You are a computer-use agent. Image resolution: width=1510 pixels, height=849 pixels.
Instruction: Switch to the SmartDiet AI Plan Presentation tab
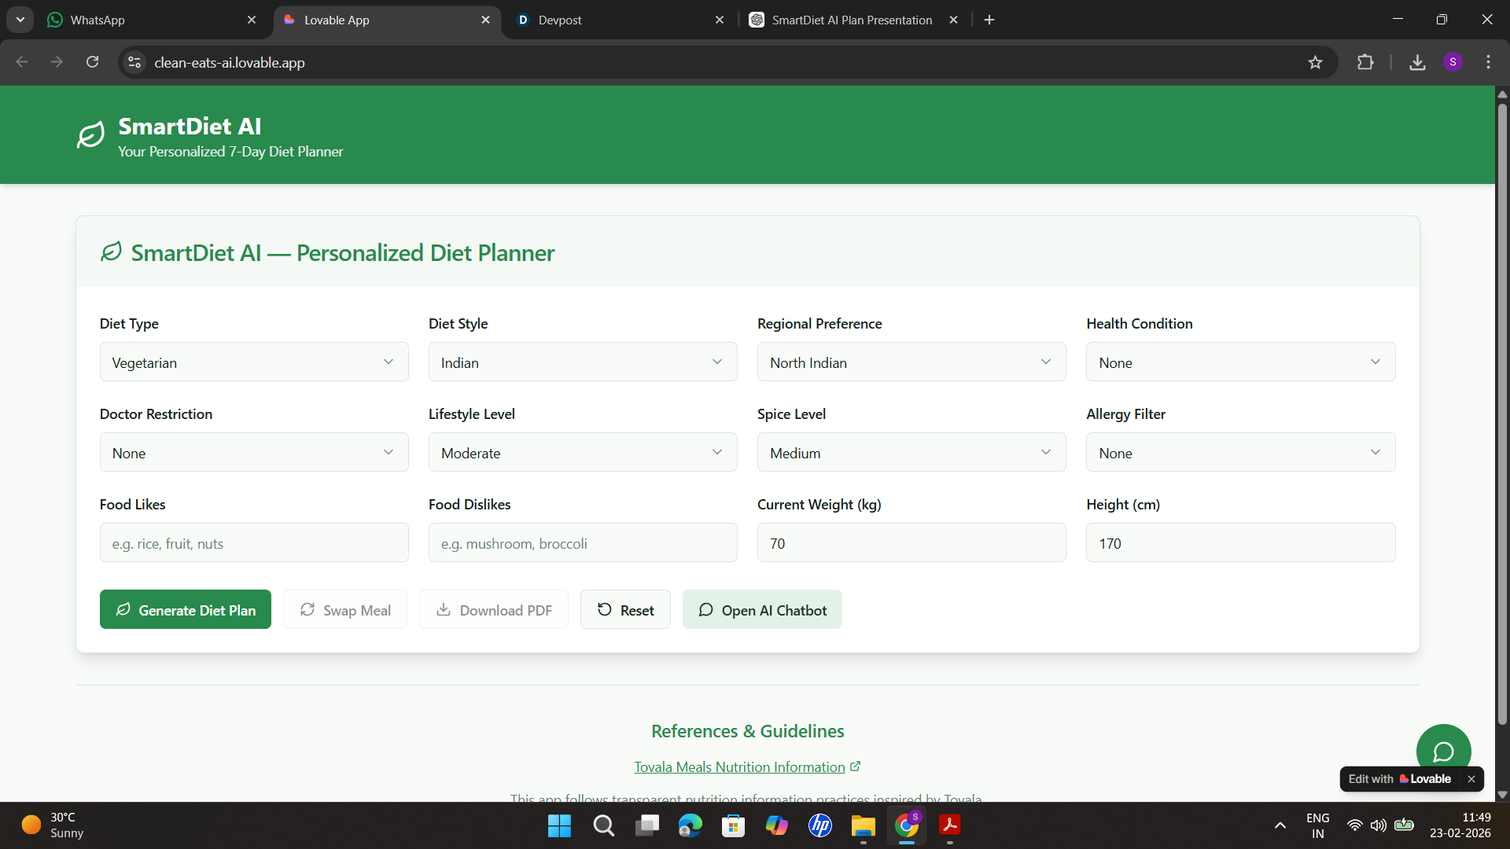coord(851,20)
